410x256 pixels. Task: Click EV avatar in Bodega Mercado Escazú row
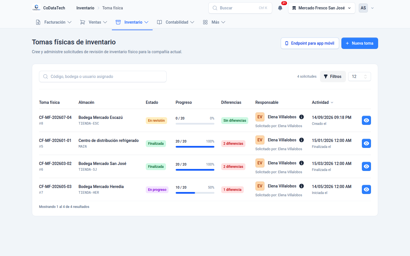point(260,117)
